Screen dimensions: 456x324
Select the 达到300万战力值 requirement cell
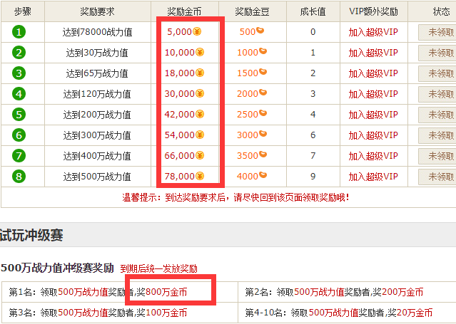coord(98,135)
